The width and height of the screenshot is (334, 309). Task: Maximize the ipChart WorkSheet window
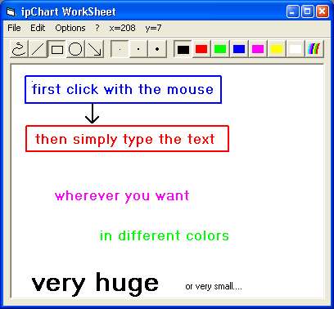tap(308, 12)
